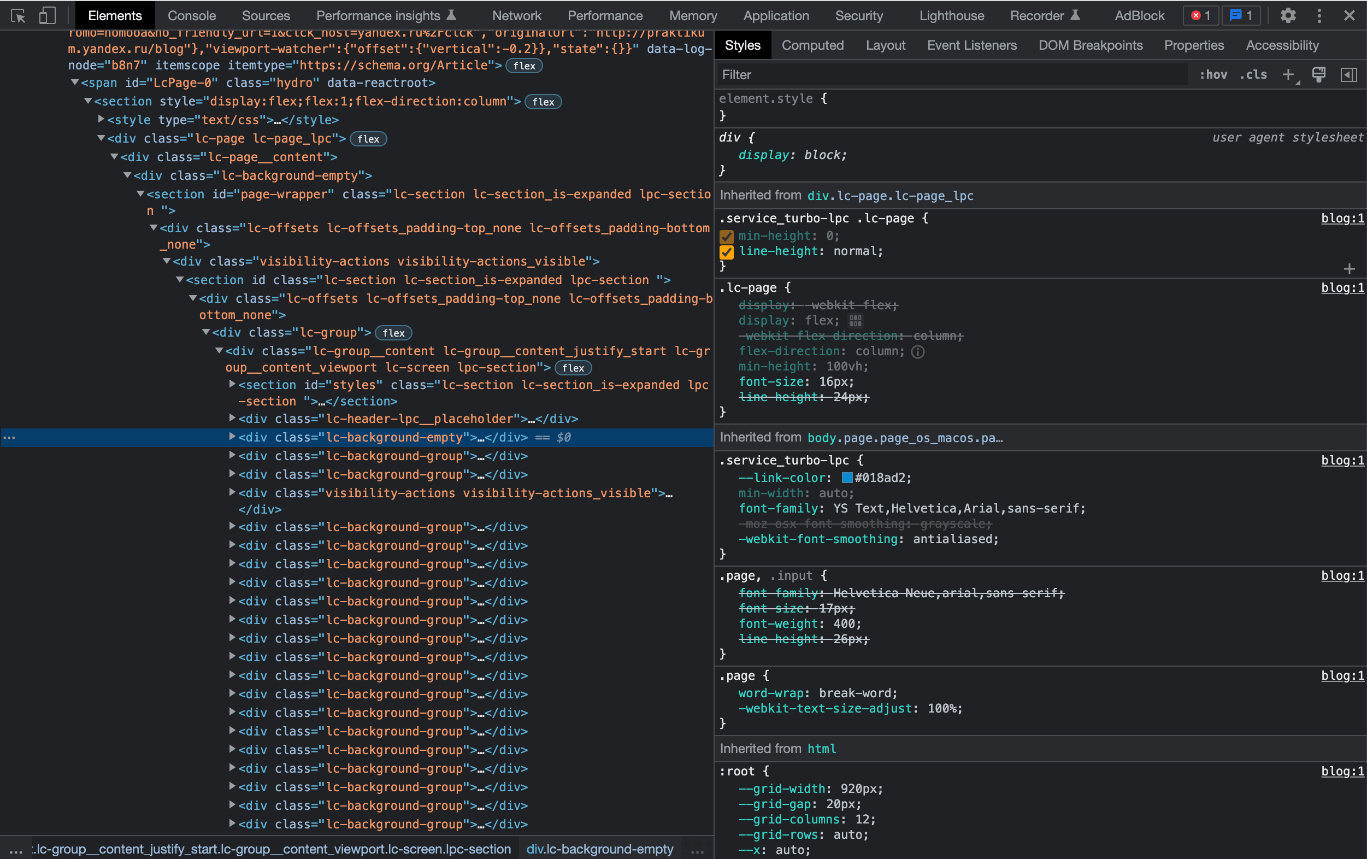Toggle the :hov element state button
The width and height of the screenshot is (1367, 859).
tap(1213, 74)
